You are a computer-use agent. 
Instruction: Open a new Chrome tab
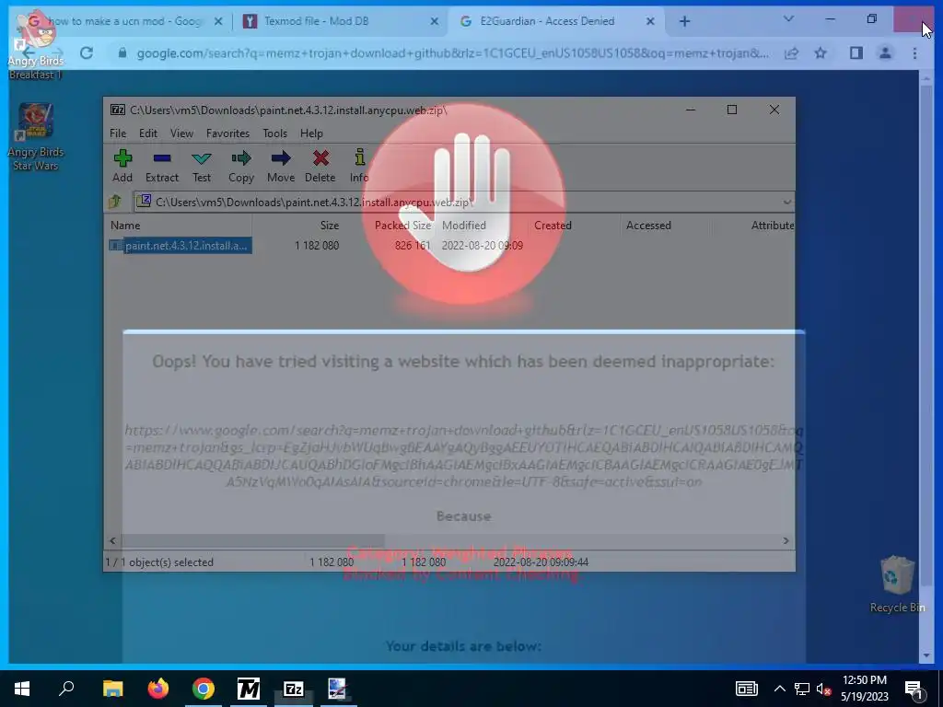[x=684, y=22]
